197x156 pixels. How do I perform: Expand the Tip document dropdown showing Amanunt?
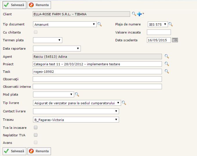(x=65, y=25)
